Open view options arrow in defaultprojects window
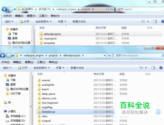164x125 pixels. click(146, 68)
